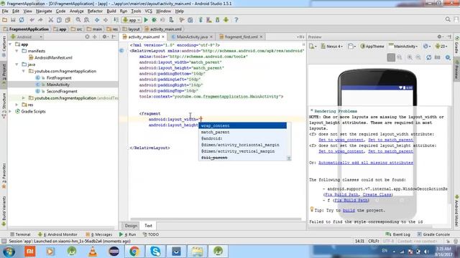Switch to the Design tab
This screenshot has height=258, width=460.
click(x=131, y=226)
